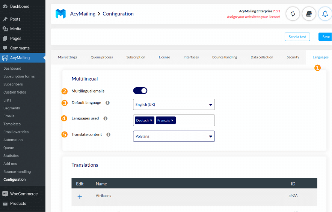332x212 pixels.
Task: Click the ID column header
Action: 293,184
